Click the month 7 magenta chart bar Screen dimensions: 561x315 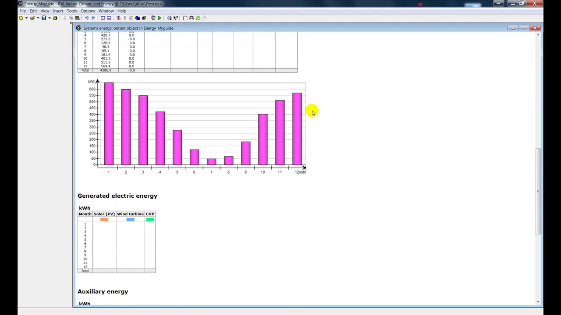click(x=211, y=162)
